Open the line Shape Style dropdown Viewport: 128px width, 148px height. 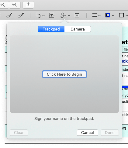[x=96, y=16]
